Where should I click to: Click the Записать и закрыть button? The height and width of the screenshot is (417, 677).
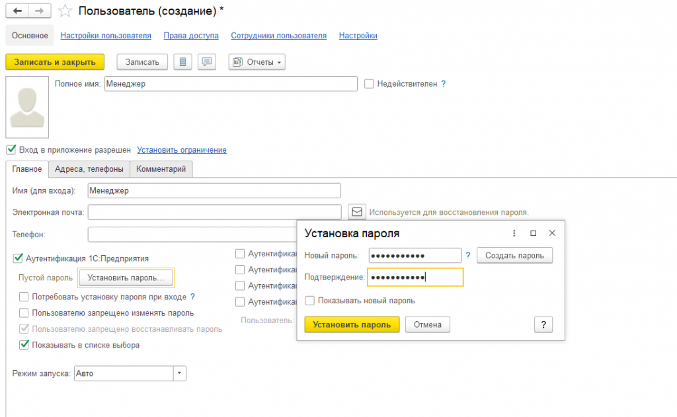[55, 62]
